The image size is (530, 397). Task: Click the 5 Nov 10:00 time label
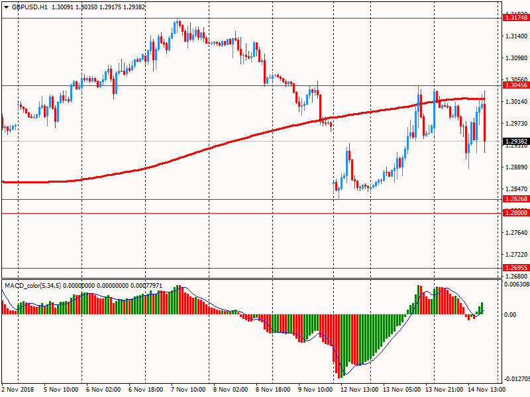[x=61, y=390]
